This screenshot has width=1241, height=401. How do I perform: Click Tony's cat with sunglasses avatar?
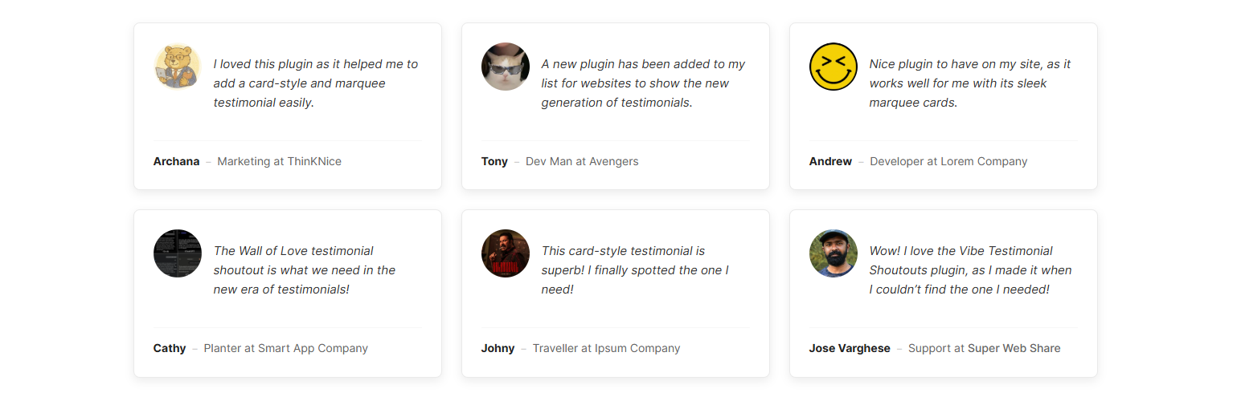506,67
